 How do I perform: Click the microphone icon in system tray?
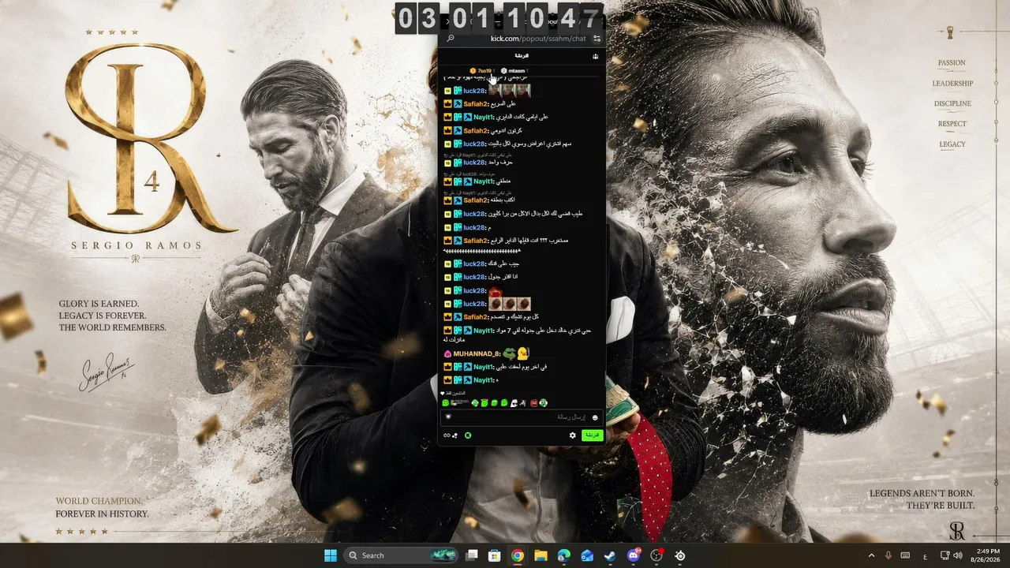point(888,555)
